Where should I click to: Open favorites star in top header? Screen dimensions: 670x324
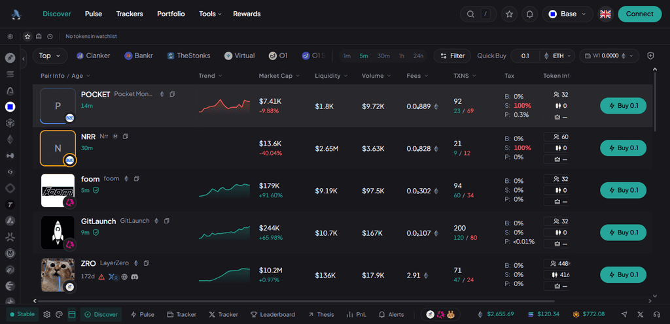click(509, 14)
